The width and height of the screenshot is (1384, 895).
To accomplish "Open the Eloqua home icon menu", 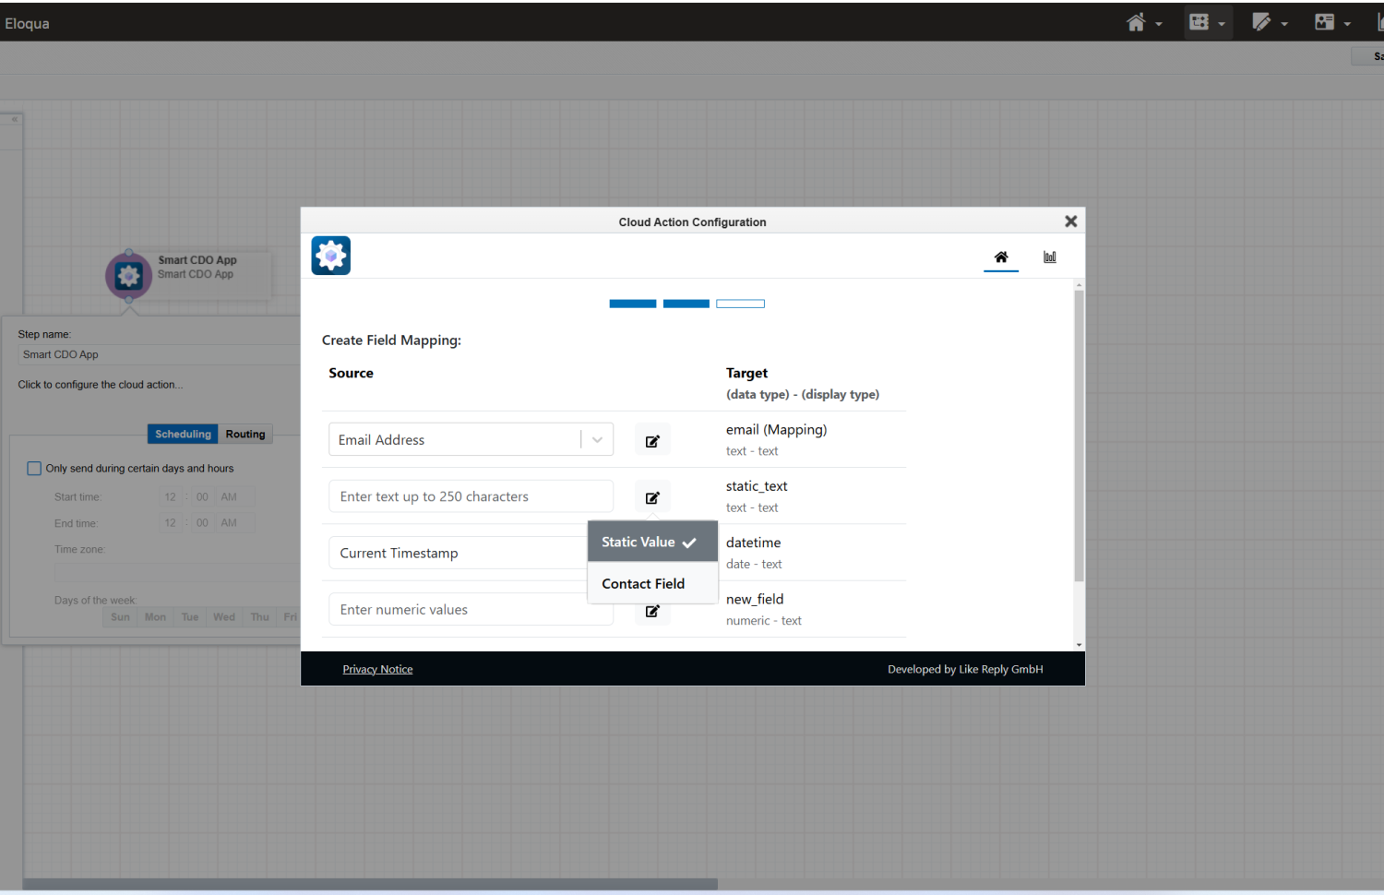I will click(x=1143, y=22).
